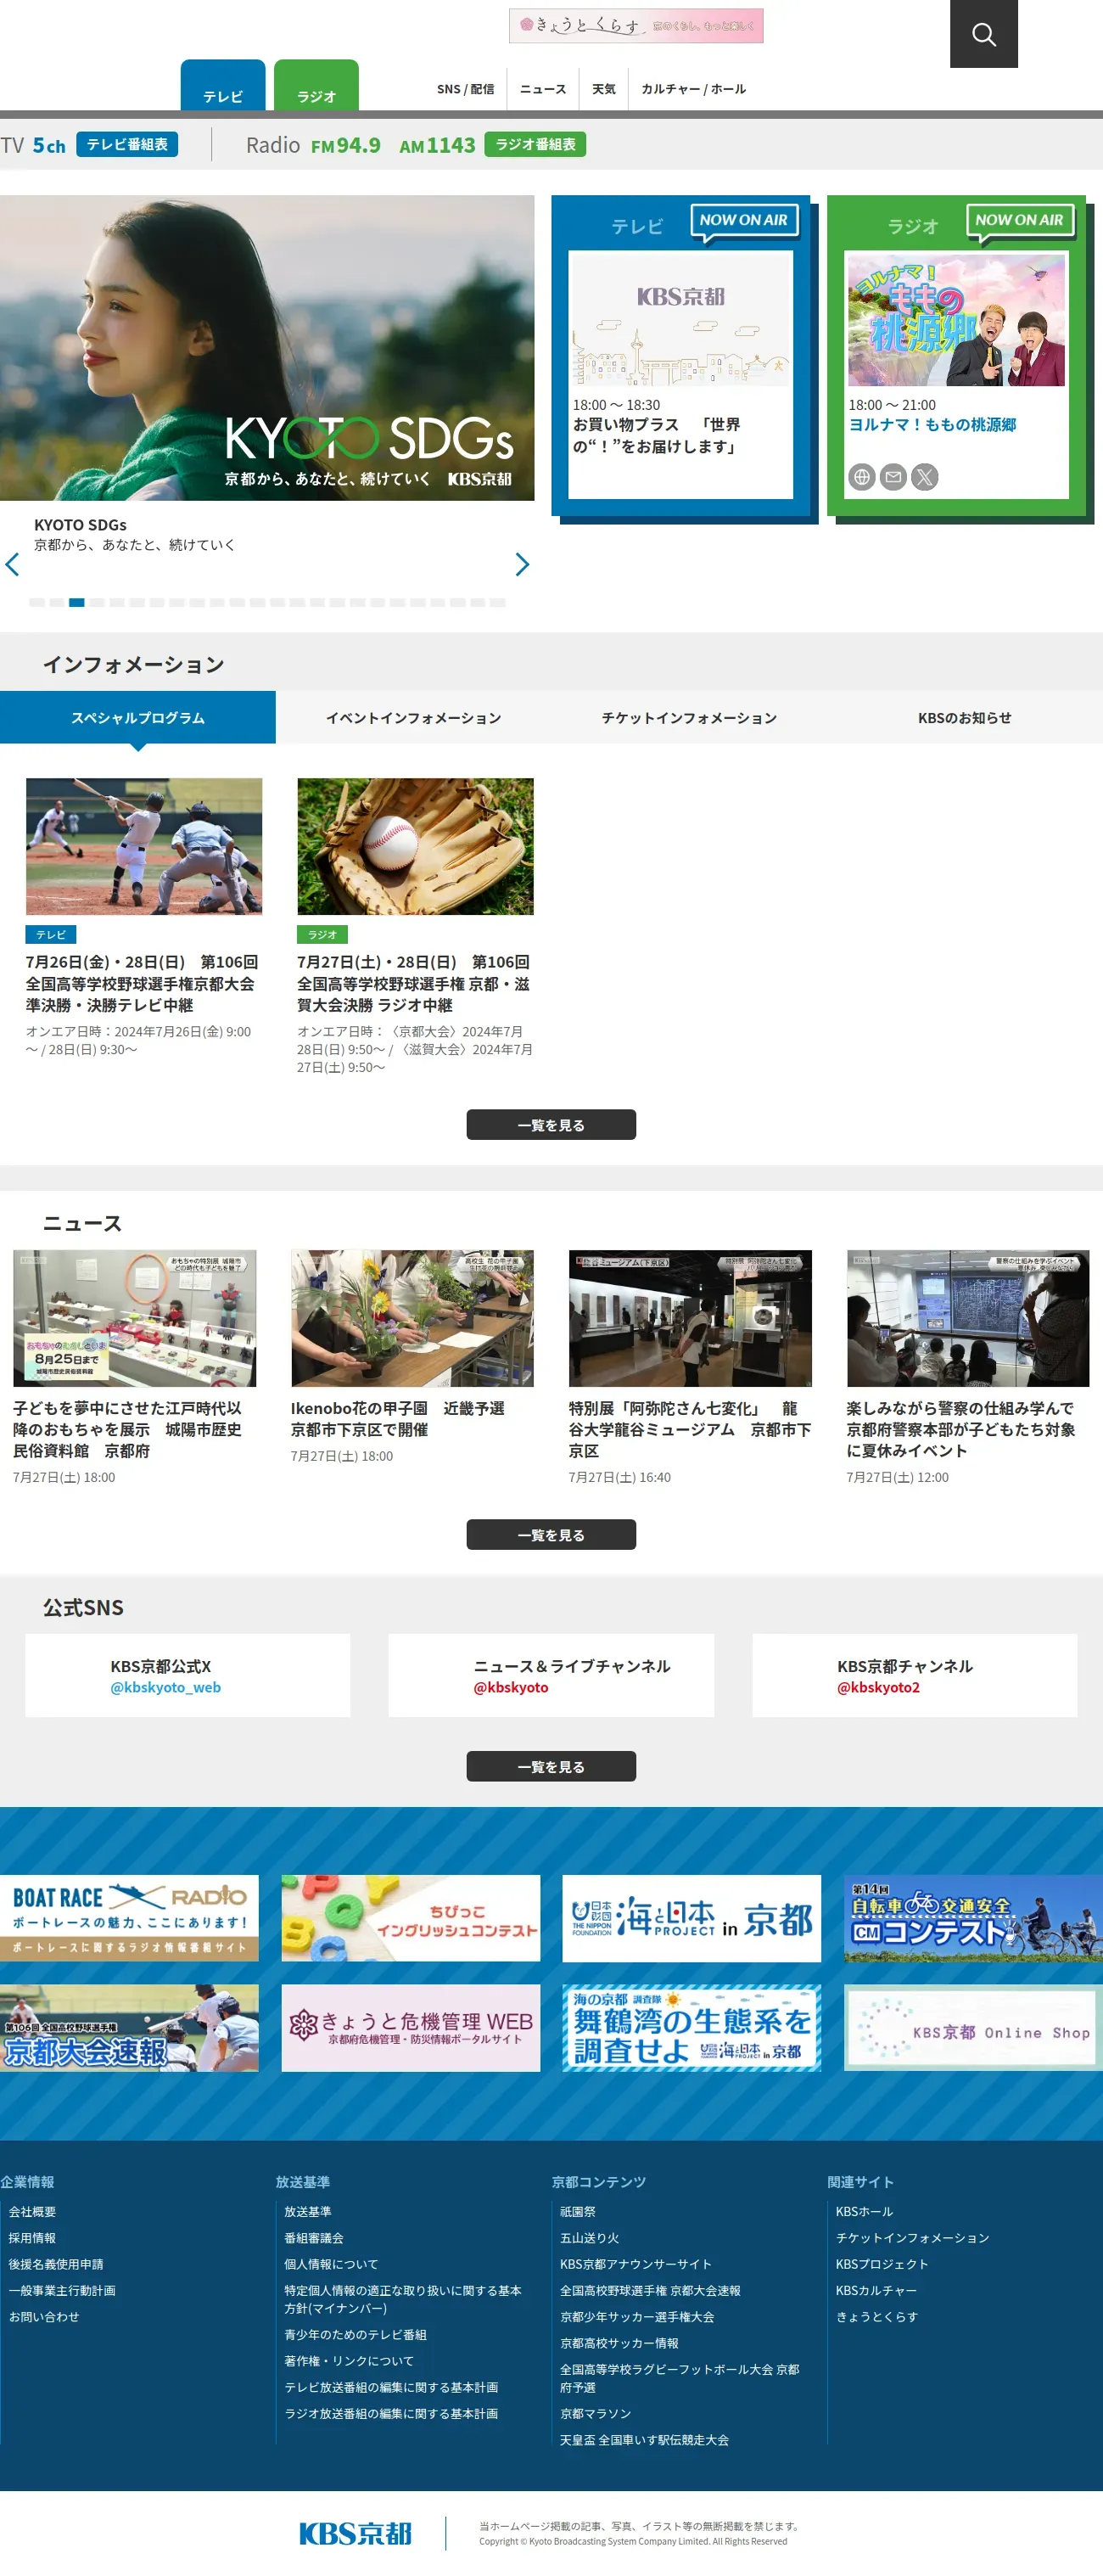Open 祇園祭 footer link
1103x2576 pixels.
(578, 2212)
